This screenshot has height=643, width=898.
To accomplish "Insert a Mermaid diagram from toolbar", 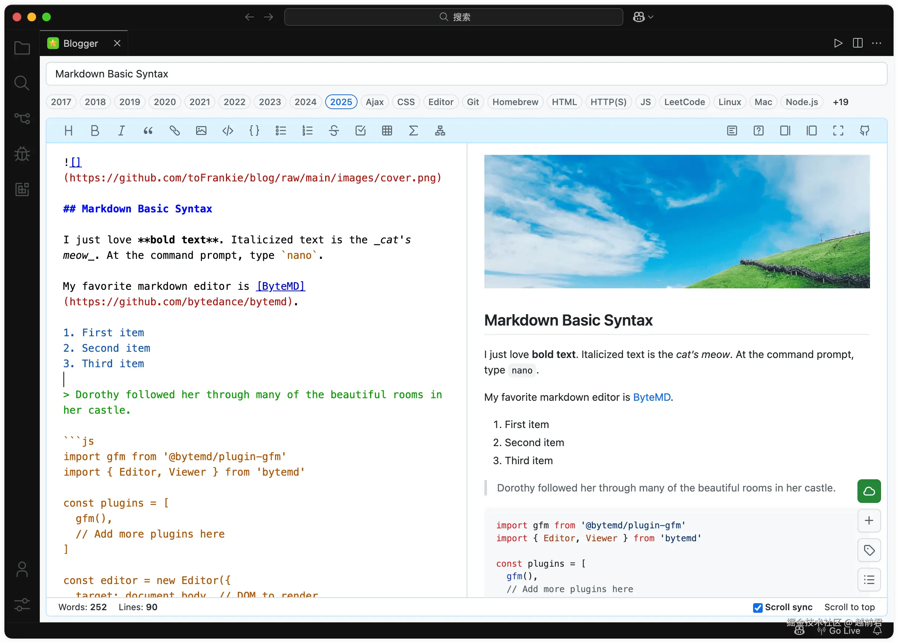I will coord(440,131).
